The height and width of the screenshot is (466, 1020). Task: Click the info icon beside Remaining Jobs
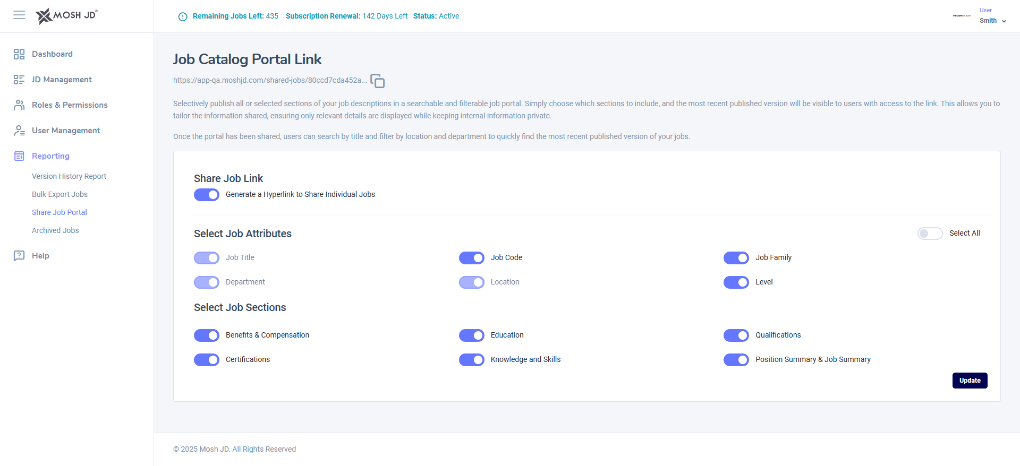click(183, 16)
